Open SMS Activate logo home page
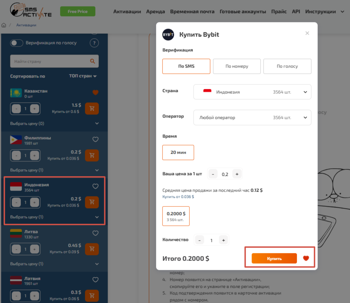This screenshot has height=303, width=350. click(x=31, y=11)
